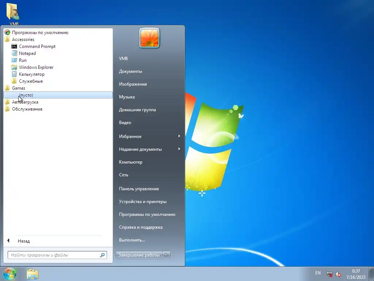This screenshot has width=374, height=281.
Task: Expand the Автозагрузка folder
Action: click(25, 102)
